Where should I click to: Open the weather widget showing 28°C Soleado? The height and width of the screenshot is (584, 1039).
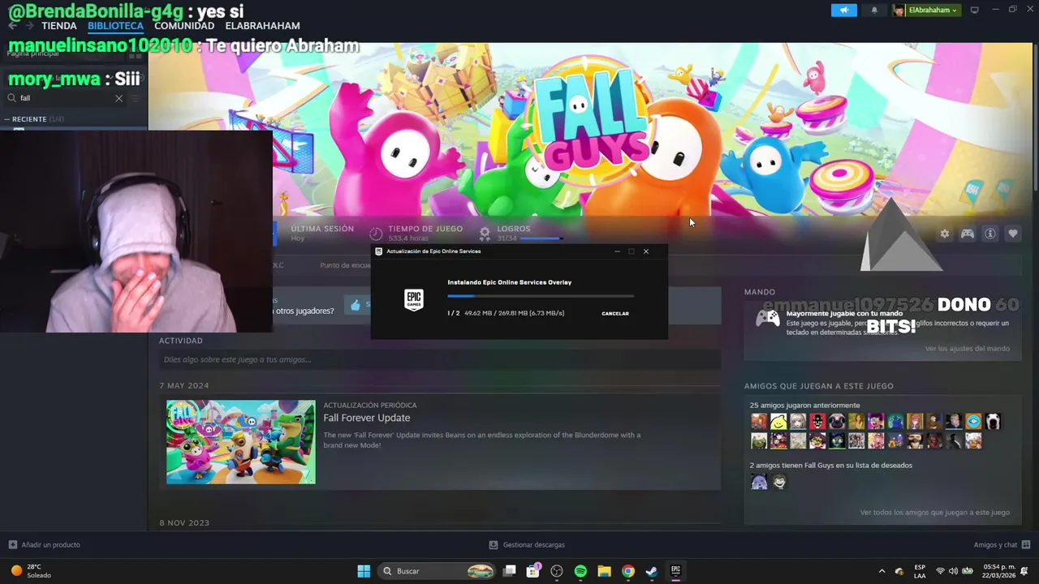click(x=31, y=571)
